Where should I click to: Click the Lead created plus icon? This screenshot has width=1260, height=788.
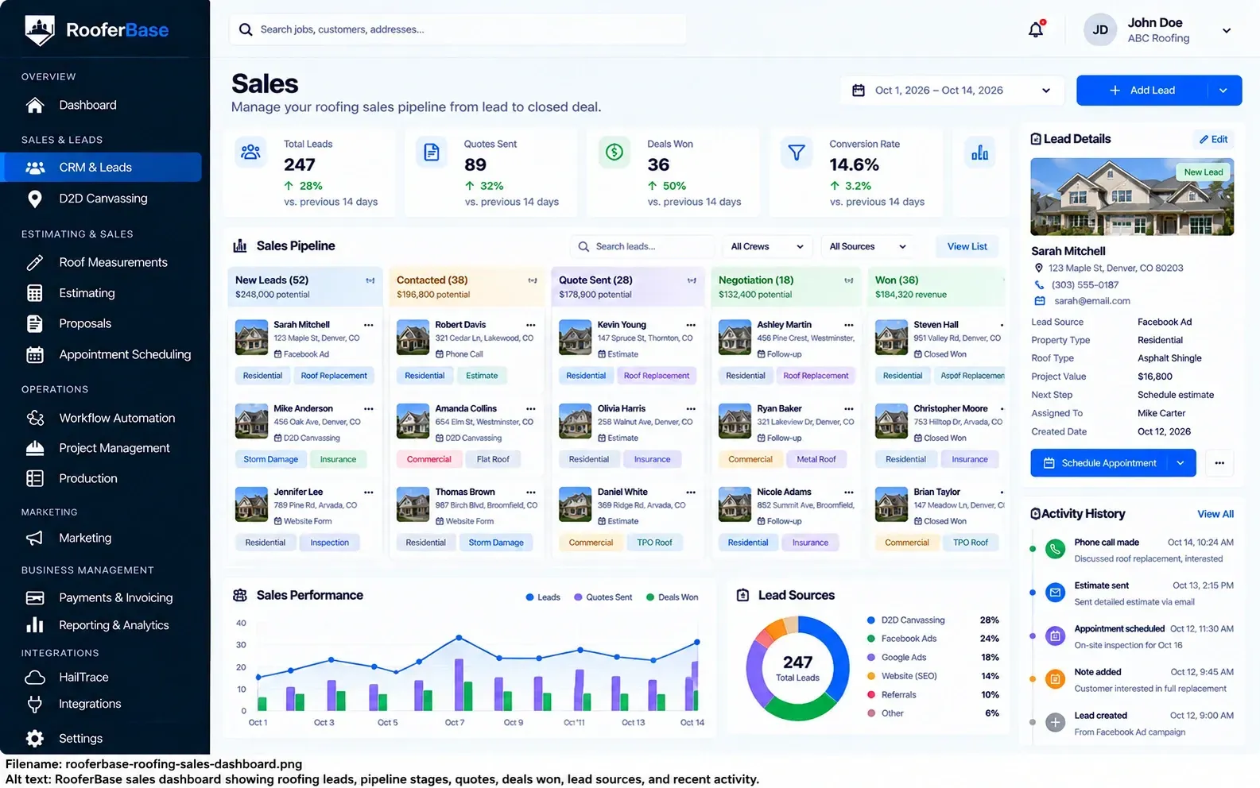[1055, 722]
